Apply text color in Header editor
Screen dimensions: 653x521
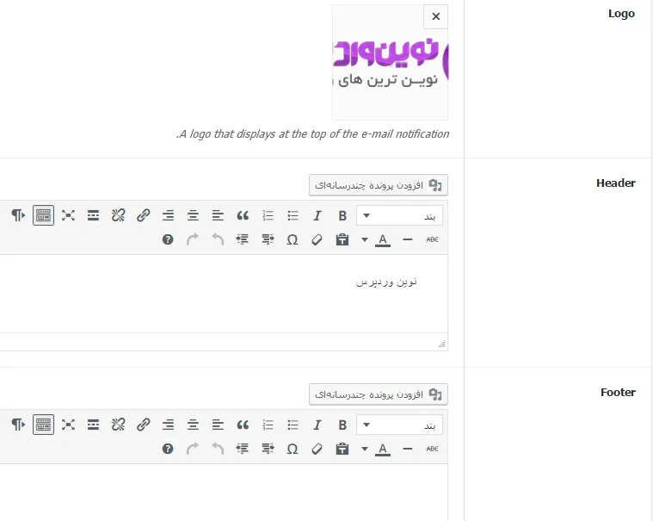click(x=383, y=239)
